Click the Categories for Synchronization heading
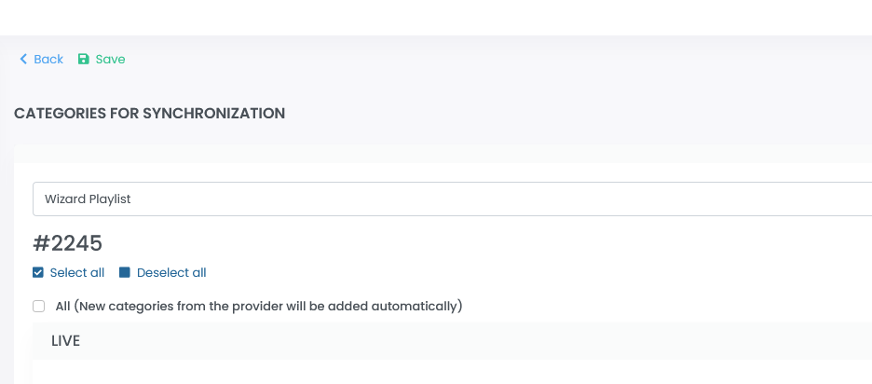872x384 pixels. 149,114
